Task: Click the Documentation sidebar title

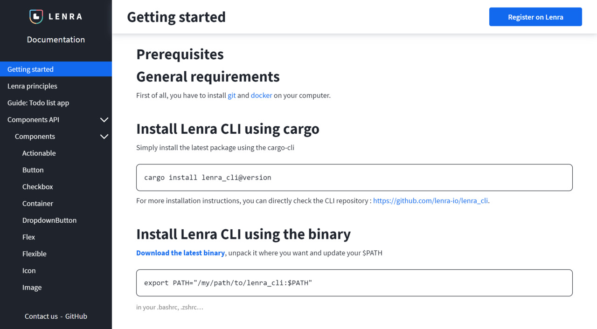Action: 56,40
